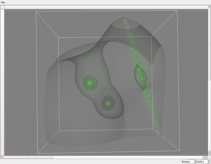The width and height of the screenshot is (211, 164).
Task: Click the horizontal scrollbar's right arrow
Action: [x=207, y=157]
